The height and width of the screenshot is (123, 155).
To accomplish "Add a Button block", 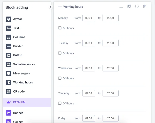I will pos(14,55).
